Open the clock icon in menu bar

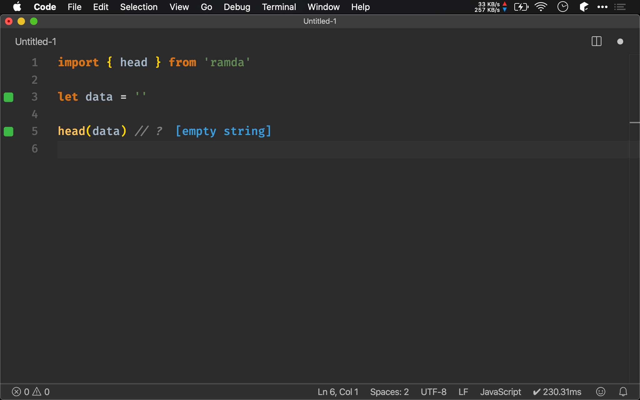(563, 7)
